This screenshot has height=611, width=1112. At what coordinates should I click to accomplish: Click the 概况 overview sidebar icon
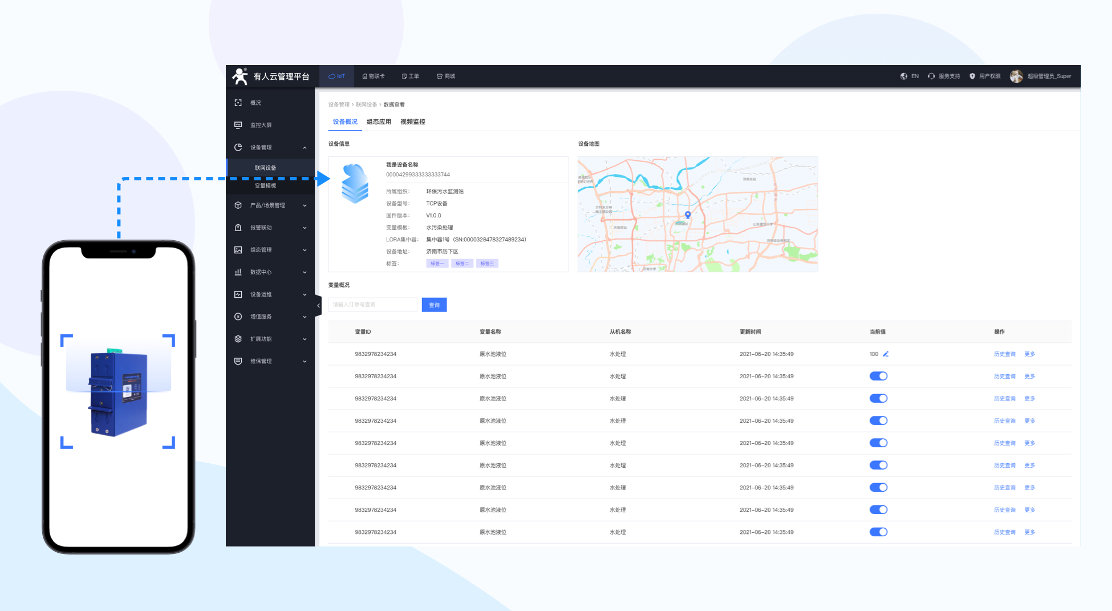point(238,103)
